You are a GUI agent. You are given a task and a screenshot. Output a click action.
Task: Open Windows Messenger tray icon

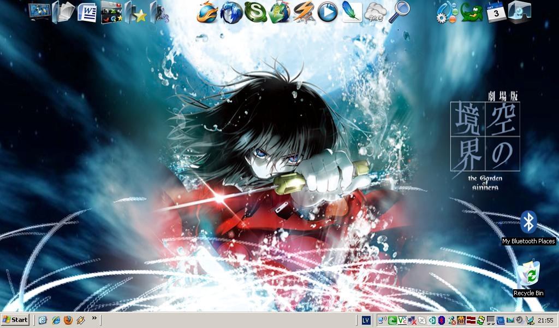pos(451,320)
